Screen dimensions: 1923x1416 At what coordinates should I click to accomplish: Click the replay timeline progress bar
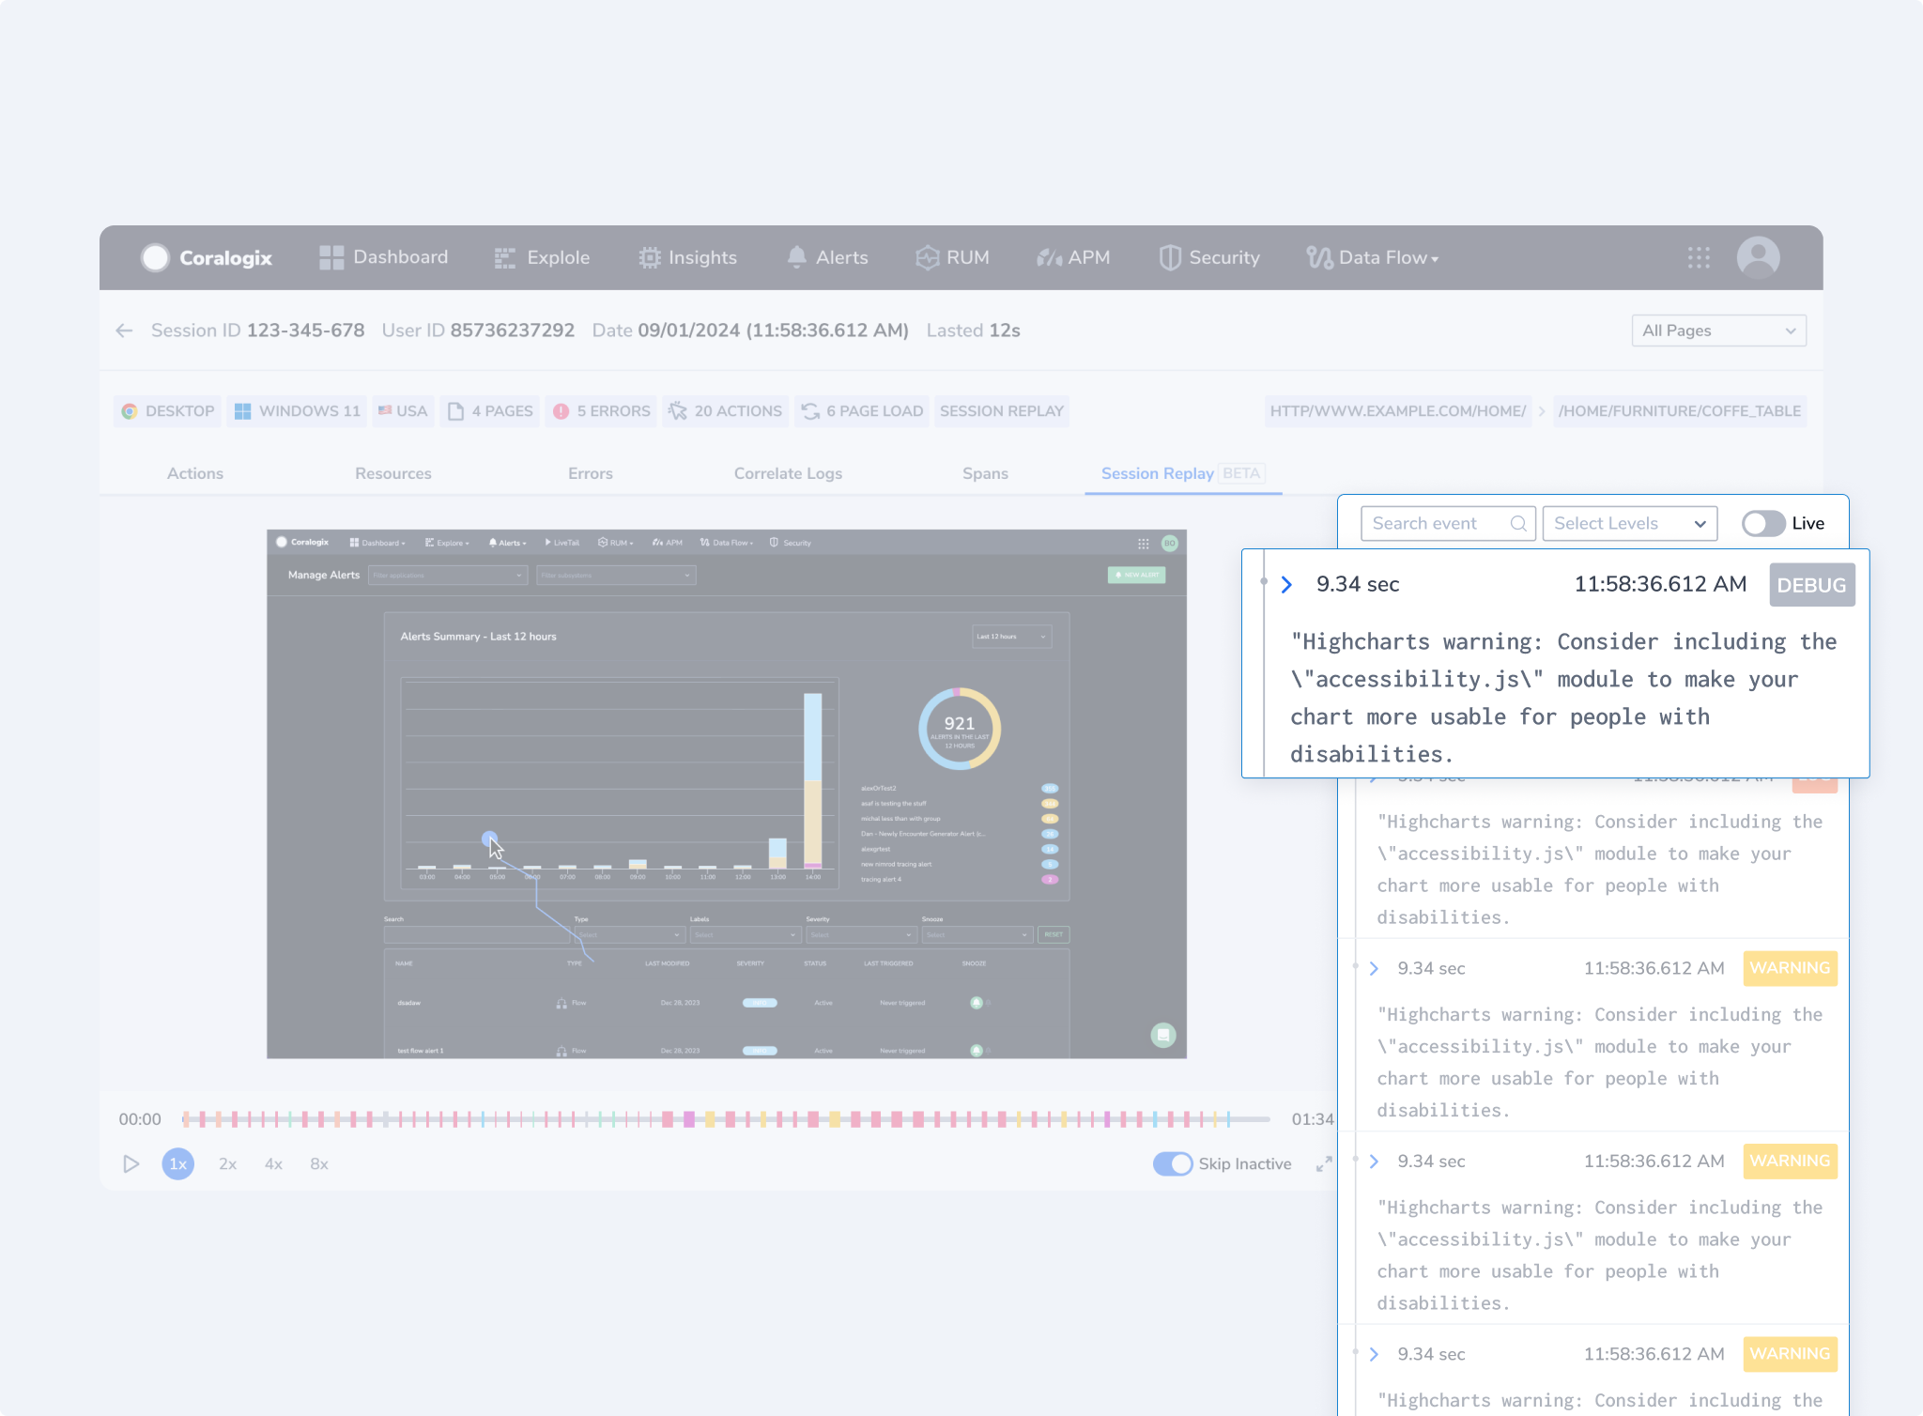(726, 1119)
